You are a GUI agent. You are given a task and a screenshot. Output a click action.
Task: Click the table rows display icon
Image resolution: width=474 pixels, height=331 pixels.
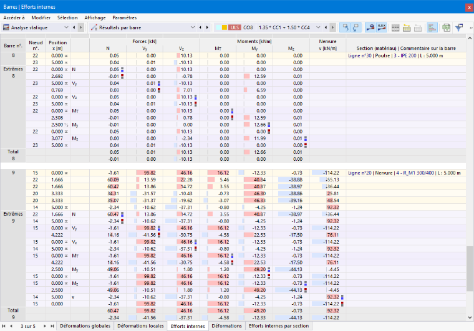[395, 28]
